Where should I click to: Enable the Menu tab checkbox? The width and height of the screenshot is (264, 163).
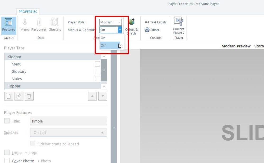coord(98,64)
